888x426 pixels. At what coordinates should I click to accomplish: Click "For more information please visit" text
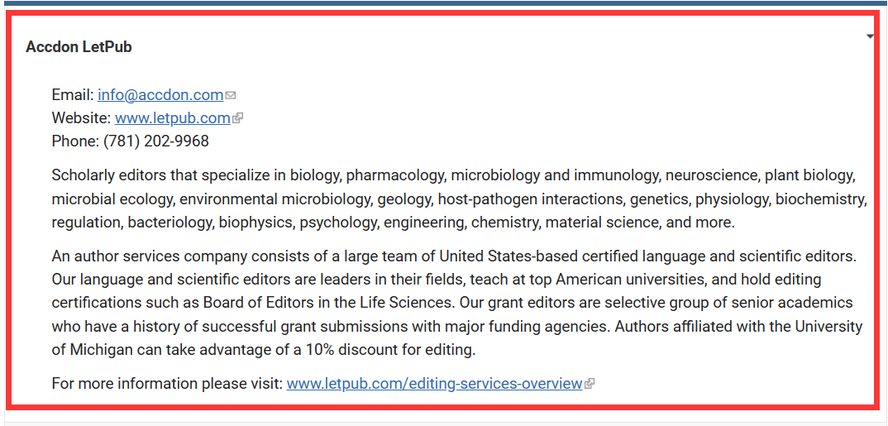pos(167,384)
